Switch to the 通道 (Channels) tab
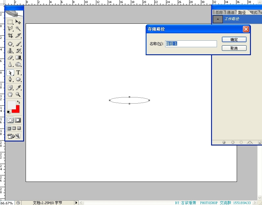262x205 pixels. [231, 12]
